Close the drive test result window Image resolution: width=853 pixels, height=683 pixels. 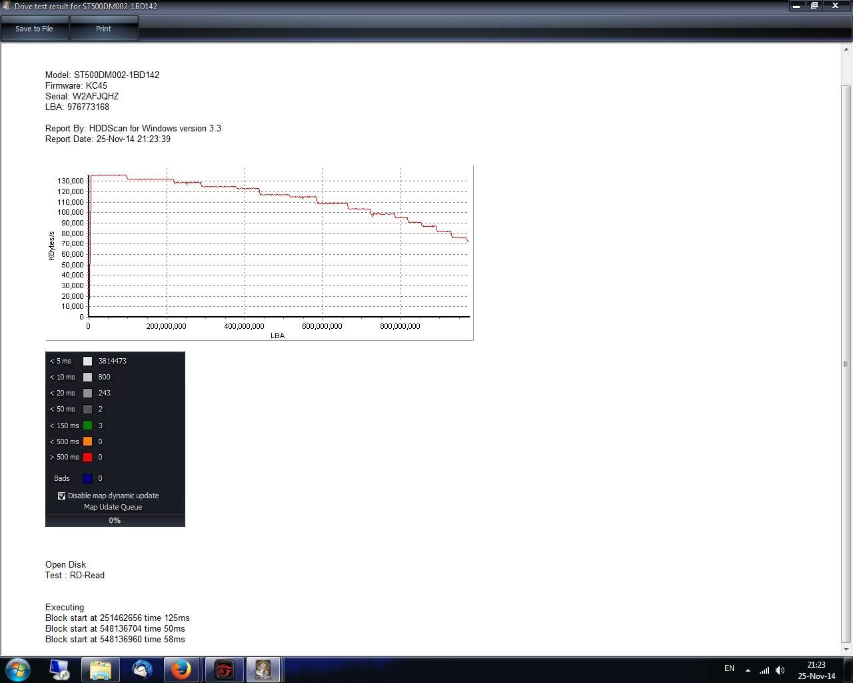pyautogui.click(x=836, y=5)
